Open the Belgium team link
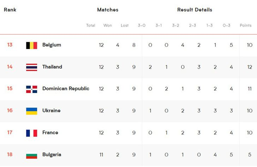The width and height of the screenshot is (257, 167). [x=52, y=45]
